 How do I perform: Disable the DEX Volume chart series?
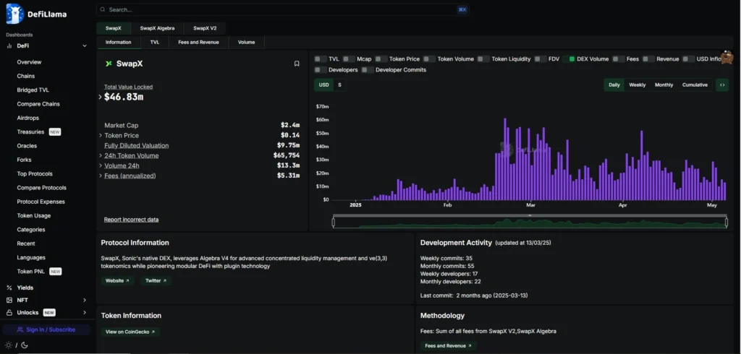(569, 59)
